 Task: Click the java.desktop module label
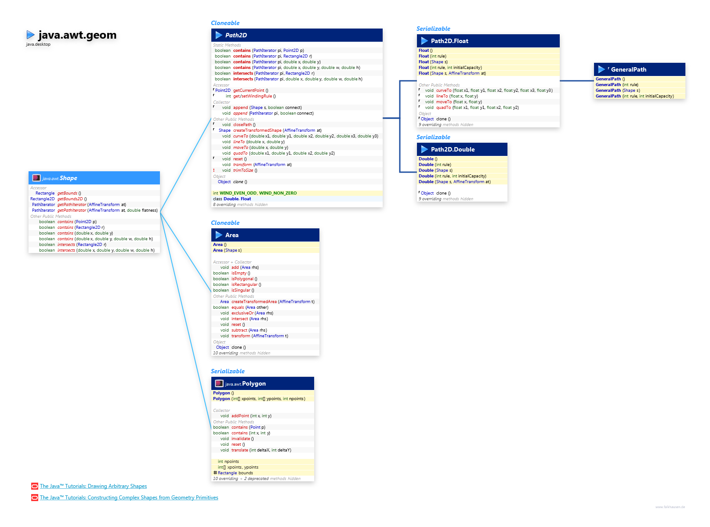tap(38, 44)
